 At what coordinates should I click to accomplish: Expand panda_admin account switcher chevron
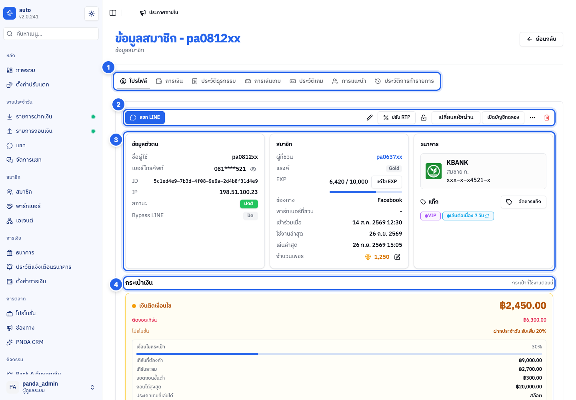92,387
